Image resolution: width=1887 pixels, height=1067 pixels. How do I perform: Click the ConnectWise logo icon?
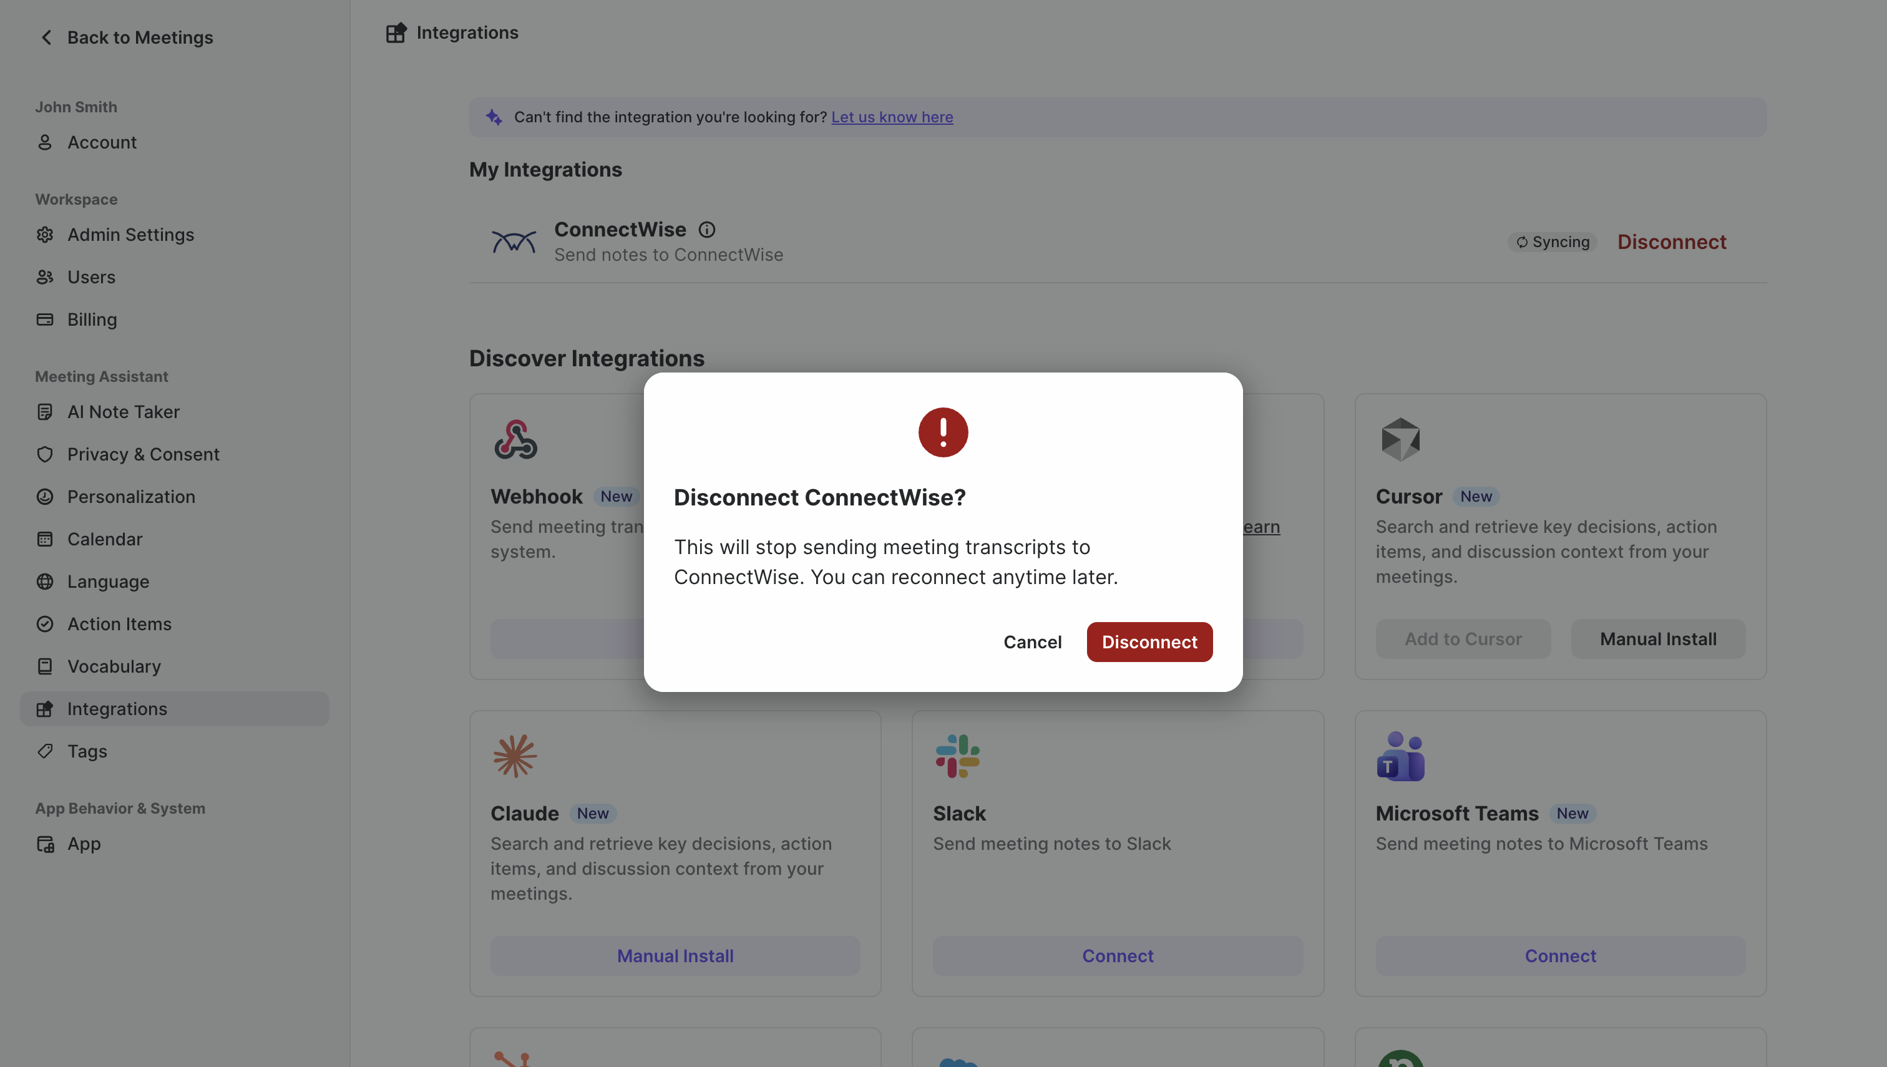tap(513, 241)
